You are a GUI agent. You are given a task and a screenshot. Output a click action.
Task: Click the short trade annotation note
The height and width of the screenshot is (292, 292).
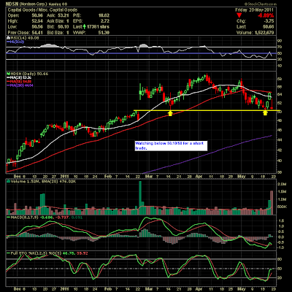click(171, 145)
